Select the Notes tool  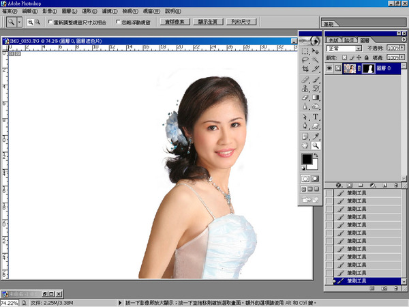(x=305, y=136)
